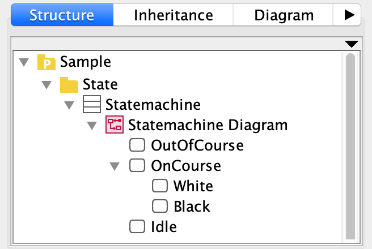
Task: Select the Structure tab
Action: click(62, 15)
